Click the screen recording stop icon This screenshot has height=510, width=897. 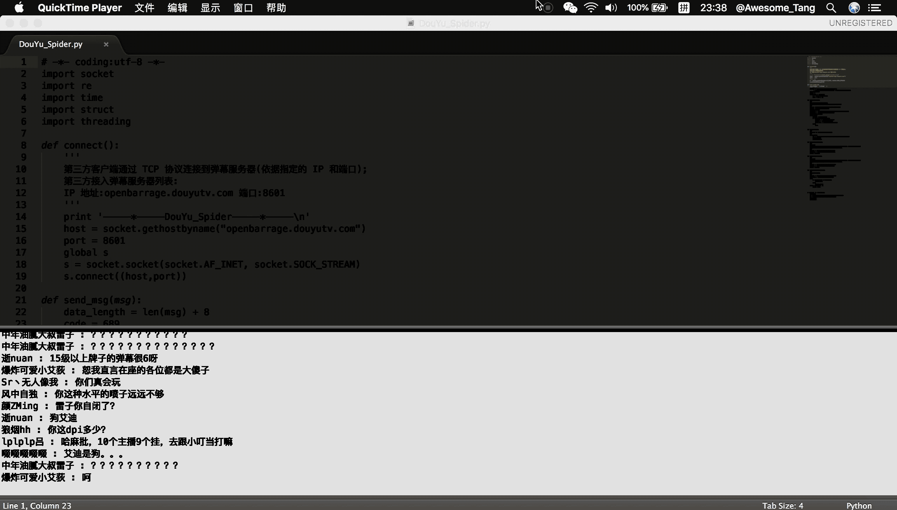[x=548, y=8]
